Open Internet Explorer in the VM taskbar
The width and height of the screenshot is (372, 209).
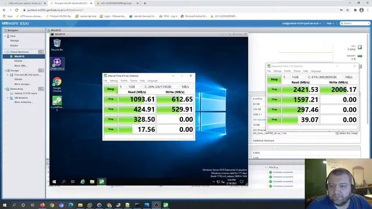coord(83,182)
